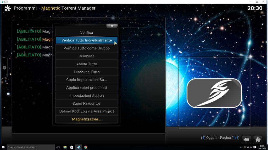Click the back arrow button
Screen dimensions: 268x150
point(246,140)
